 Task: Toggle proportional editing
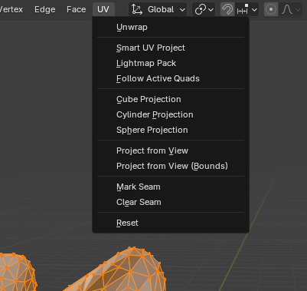[x=271, y=10]
